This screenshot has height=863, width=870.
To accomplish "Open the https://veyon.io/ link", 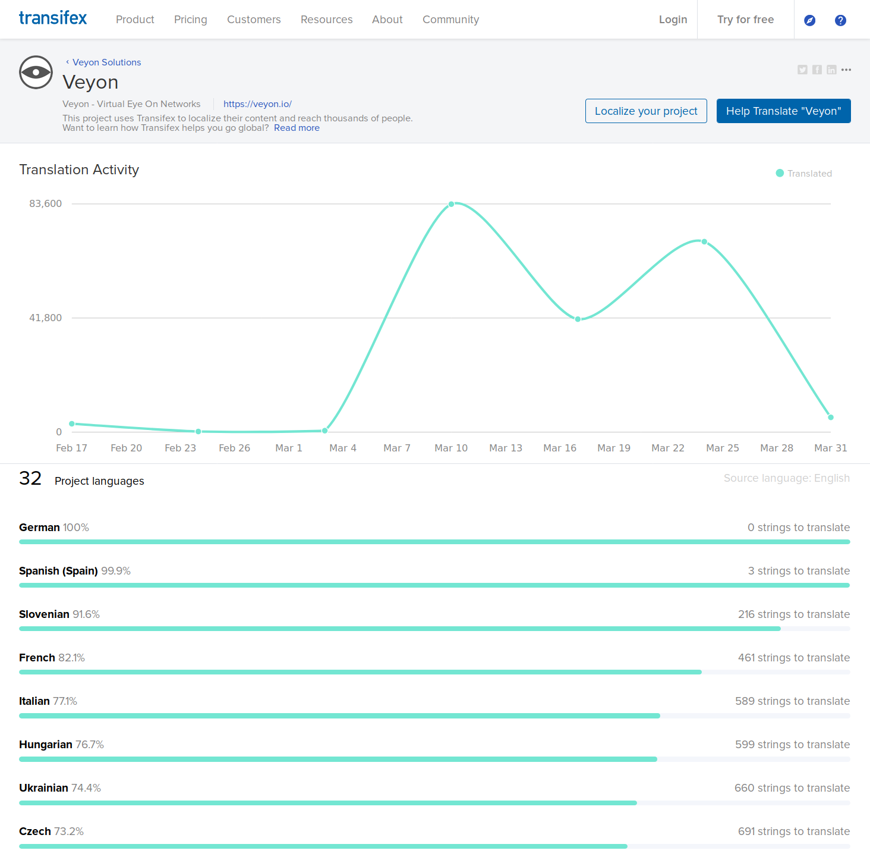I will [x=257, y=104].
